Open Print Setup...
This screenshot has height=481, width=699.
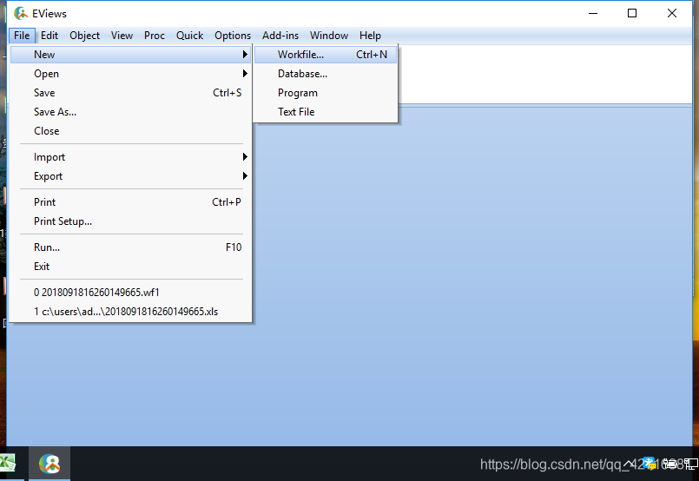point(131,221)
